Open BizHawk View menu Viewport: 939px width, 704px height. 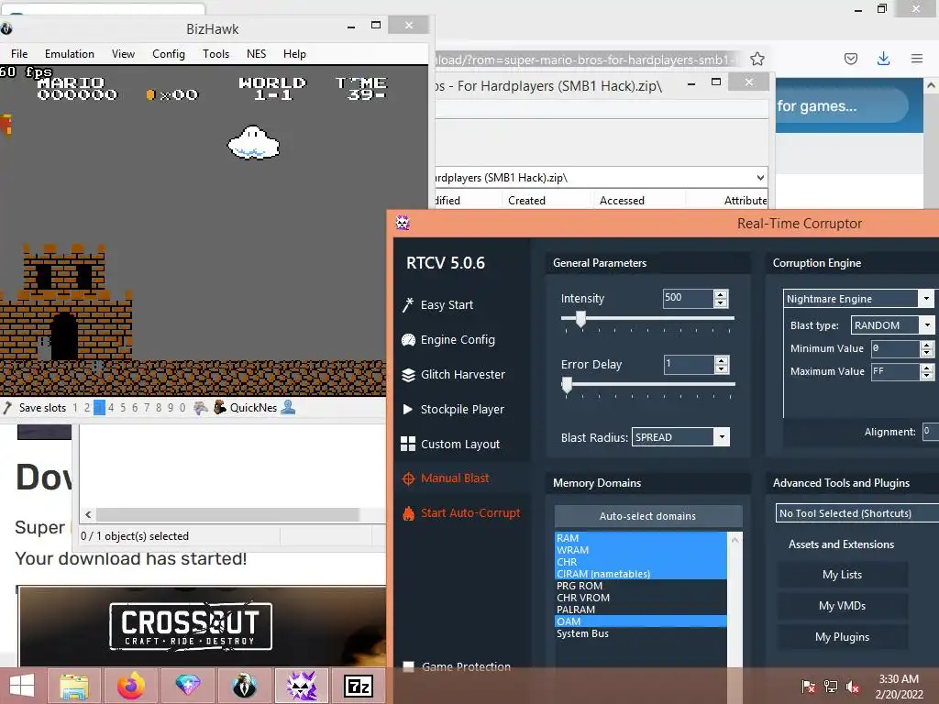(x=123, y=54)
